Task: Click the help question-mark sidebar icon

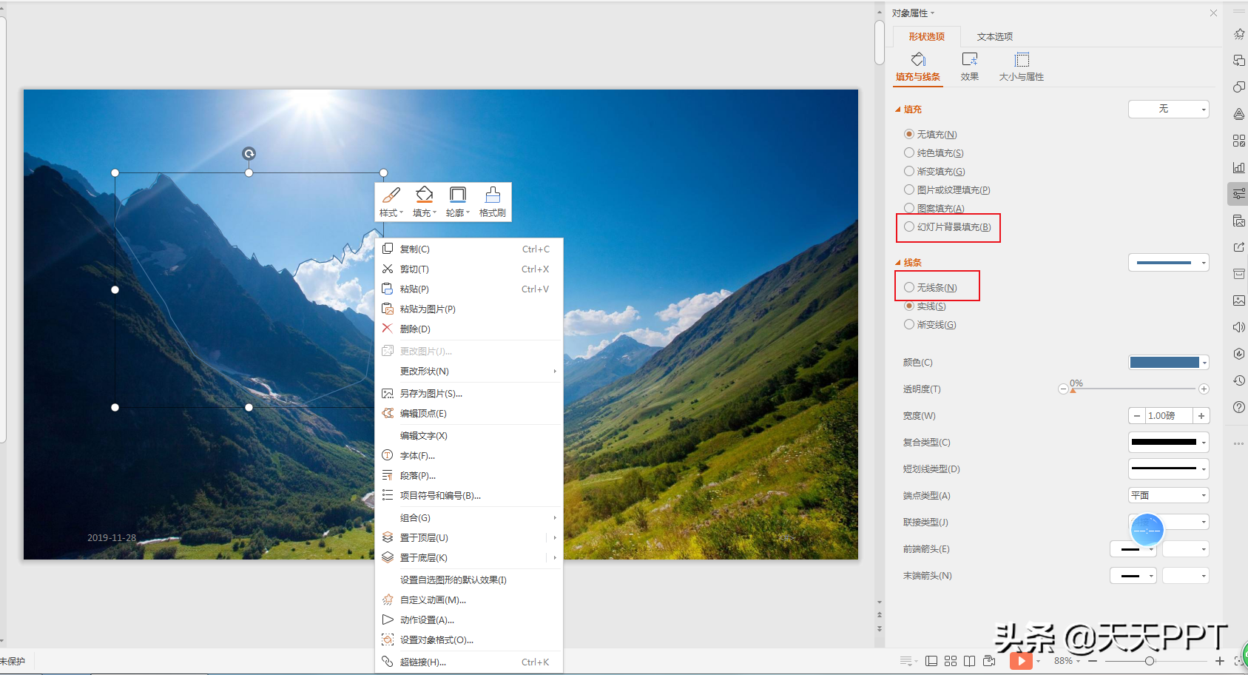Action: pyautogui.click(x=1238, y=407)
